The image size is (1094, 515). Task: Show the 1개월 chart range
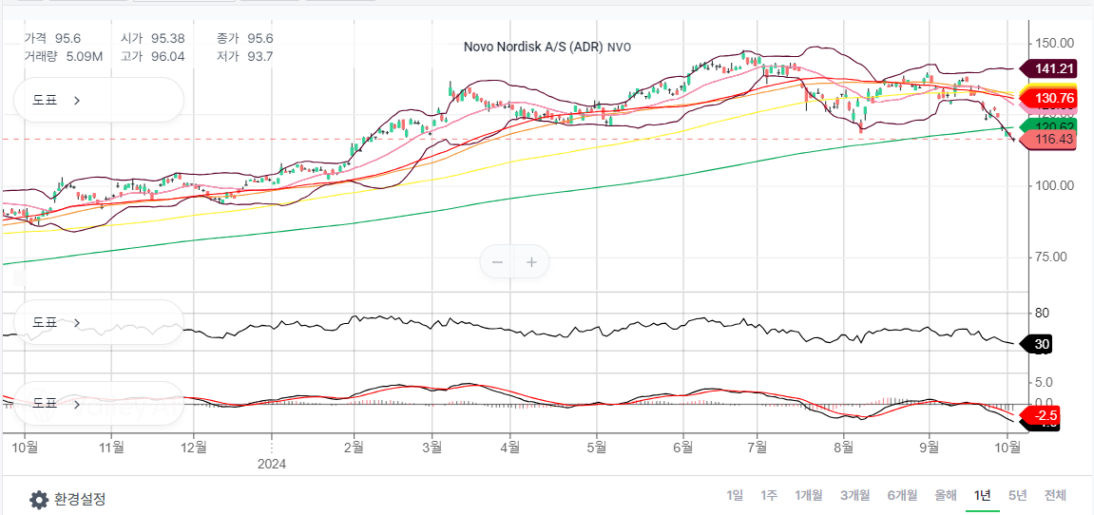tap(809, 495)
